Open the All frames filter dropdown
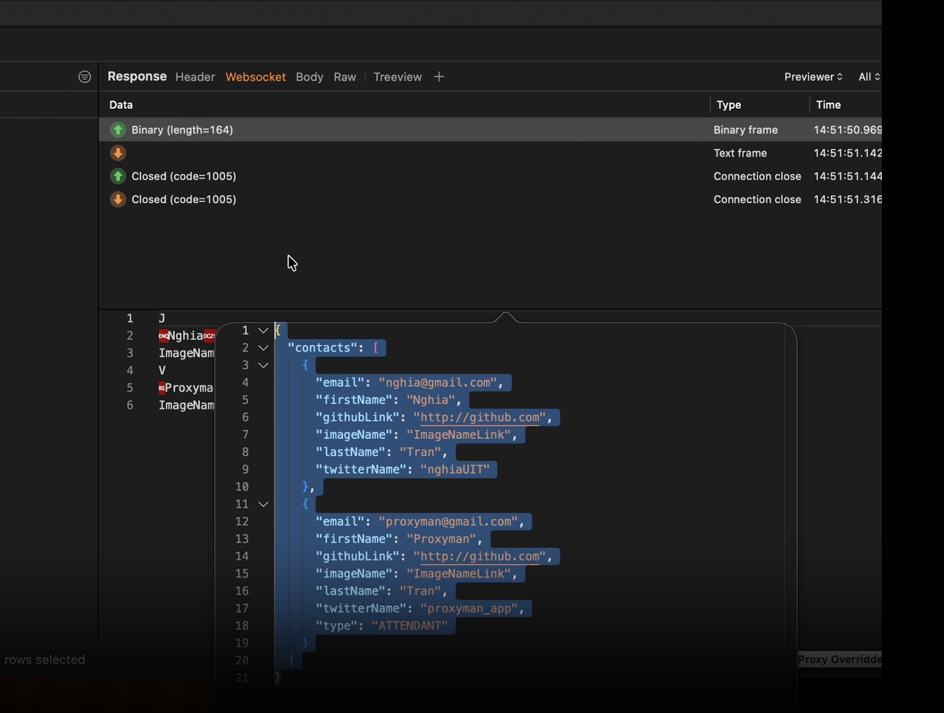 pos(868,76)
